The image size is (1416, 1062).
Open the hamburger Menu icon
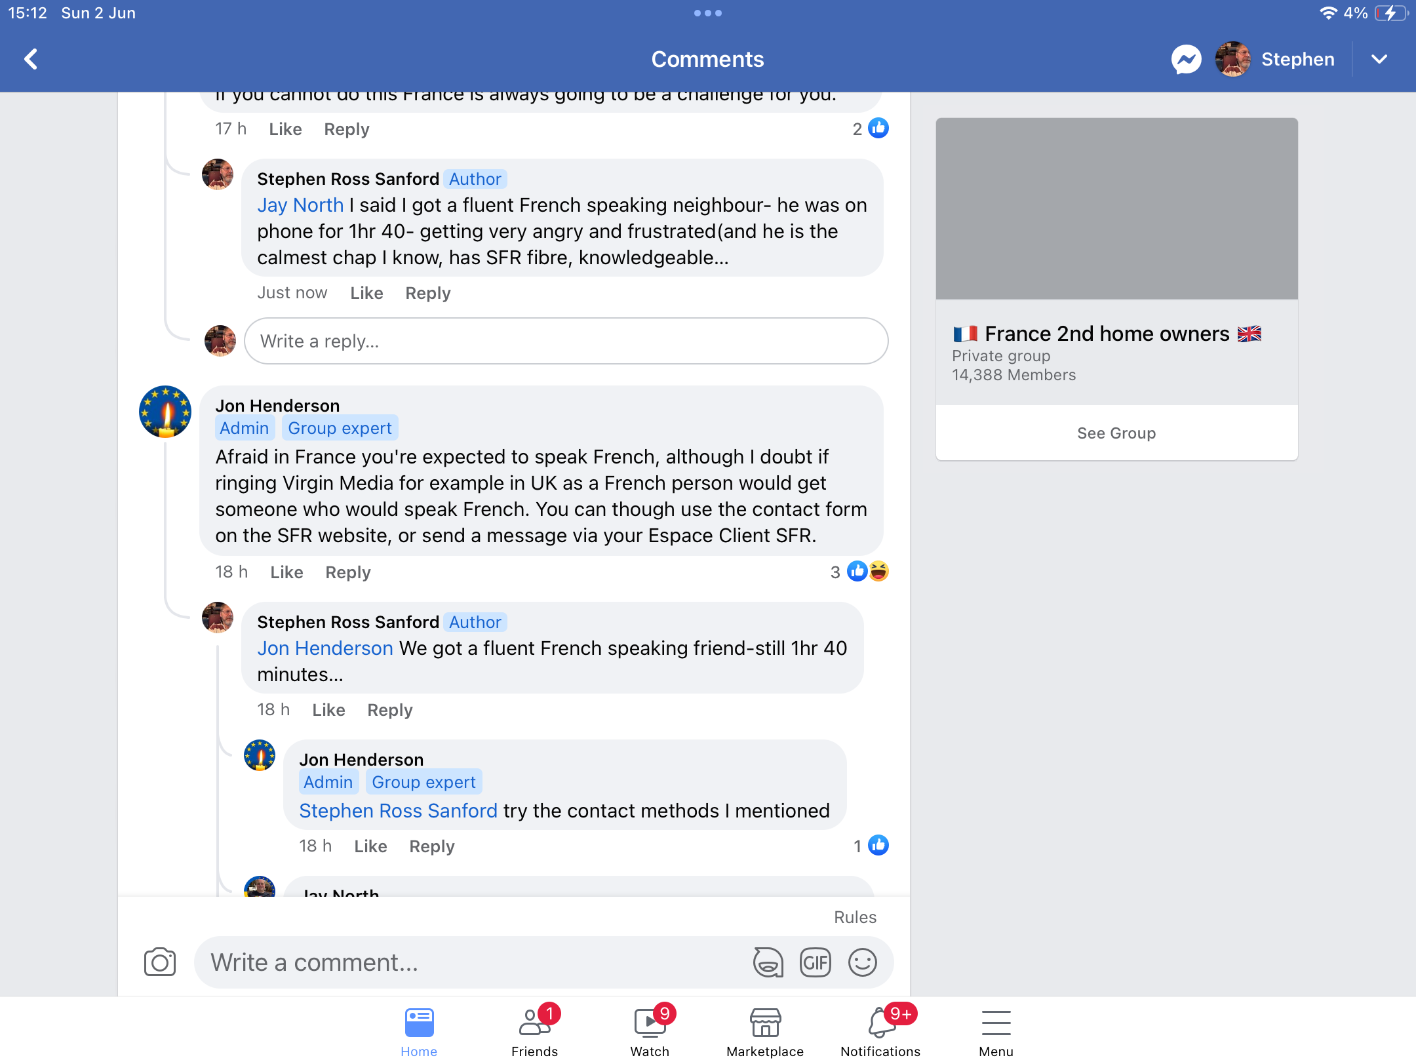click(x=996, y=1032)
